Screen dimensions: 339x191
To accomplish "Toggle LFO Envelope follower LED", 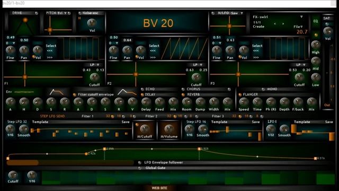I will pyautogui.click(x=140, y=163).
